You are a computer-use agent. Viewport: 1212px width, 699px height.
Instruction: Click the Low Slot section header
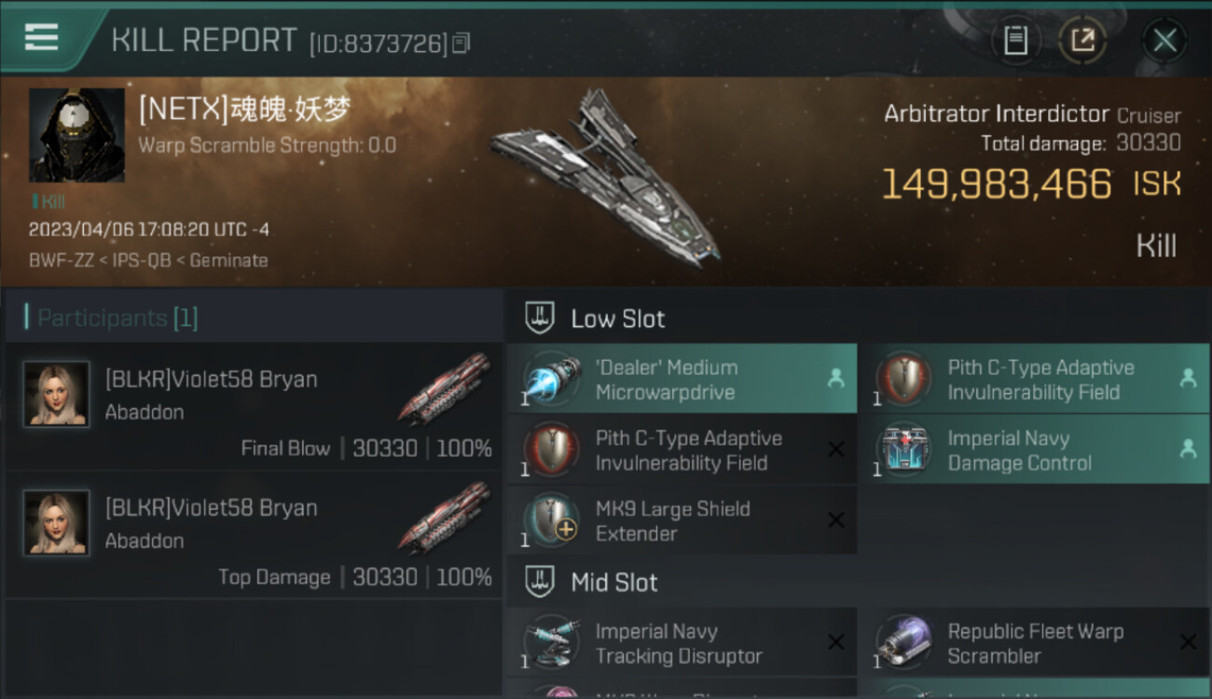tap(617, 319)
